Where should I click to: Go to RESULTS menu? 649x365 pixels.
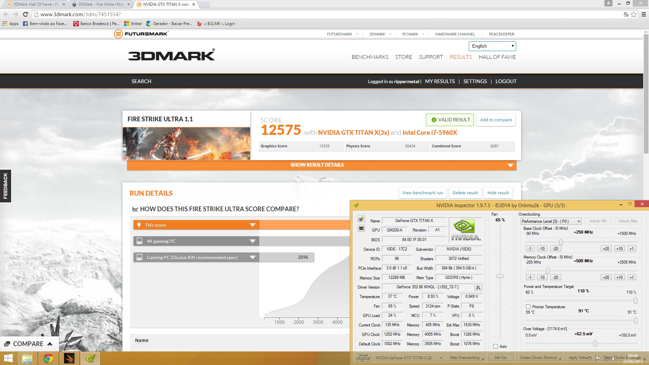coord(461,57)
